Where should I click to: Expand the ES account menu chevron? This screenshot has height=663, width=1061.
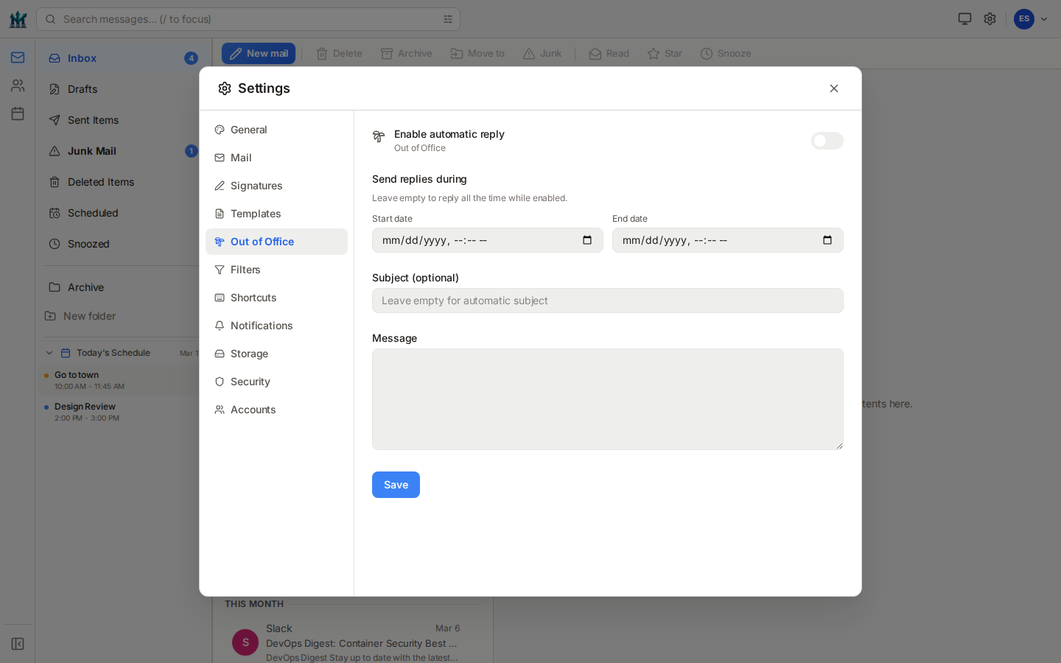click(x=1044, y=19)
